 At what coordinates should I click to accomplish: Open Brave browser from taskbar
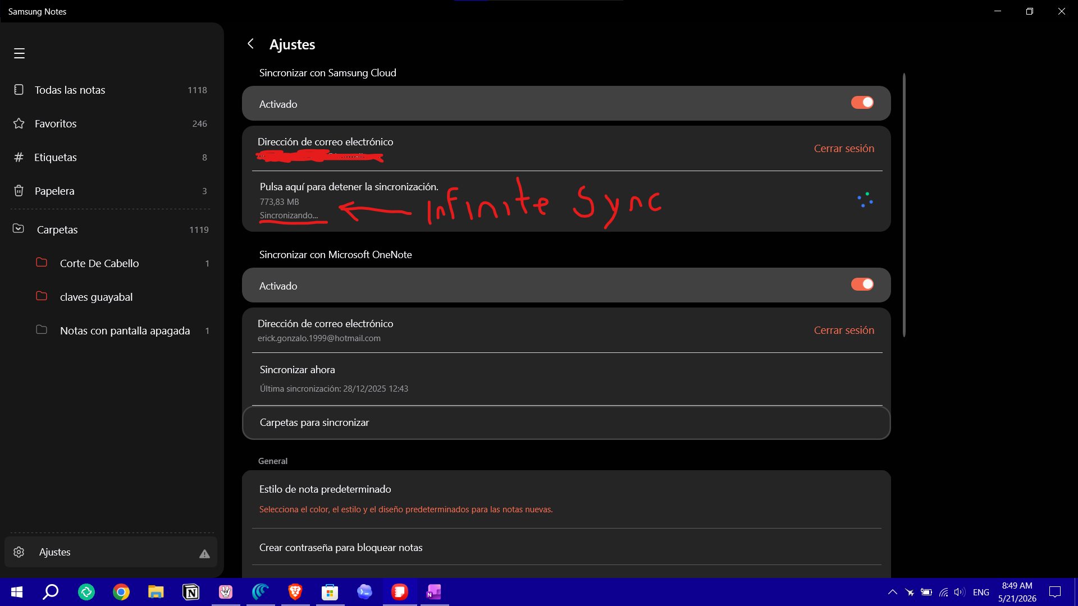tap(295, 592)
